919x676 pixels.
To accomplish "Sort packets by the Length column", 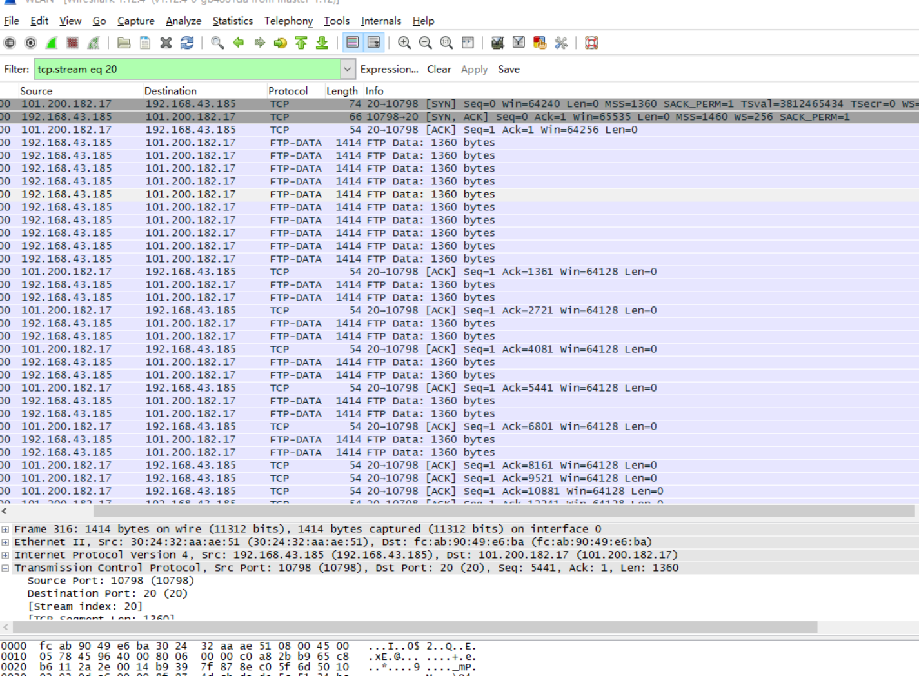I will 344,91.
